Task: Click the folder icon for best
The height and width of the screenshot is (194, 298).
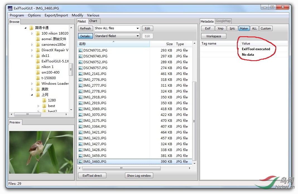Action: point(44,106)
